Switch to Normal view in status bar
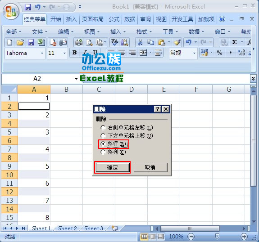 pos(144,237)
